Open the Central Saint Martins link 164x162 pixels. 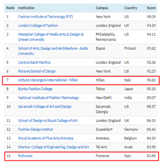pos(34,63)
